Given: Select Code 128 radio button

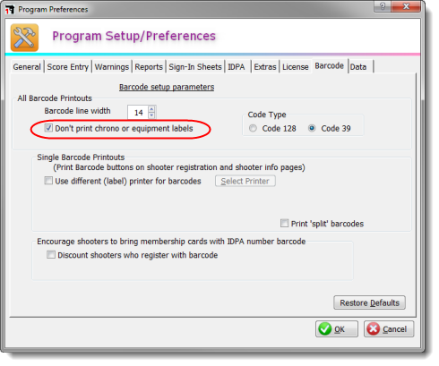Looking at the screenshot, I should pos(253,128).
